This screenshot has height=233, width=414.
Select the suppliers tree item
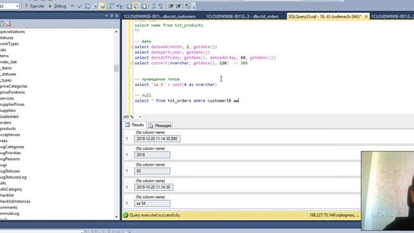point(8,111)
